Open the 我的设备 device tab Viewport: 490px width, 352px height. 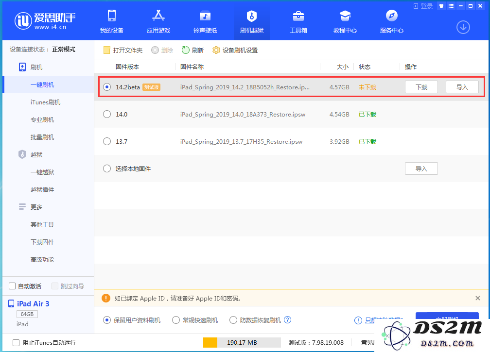[112, 21]
